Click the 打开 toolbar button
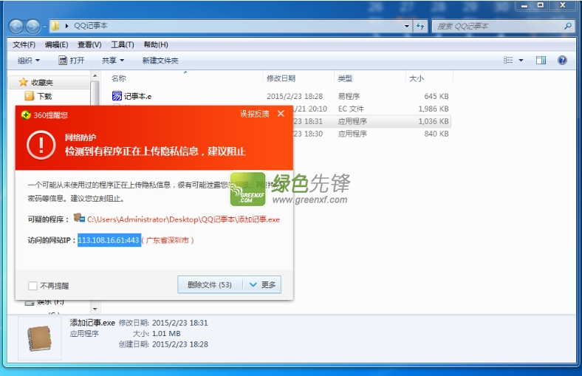The image size is (582, 376). tap(72, 60)
